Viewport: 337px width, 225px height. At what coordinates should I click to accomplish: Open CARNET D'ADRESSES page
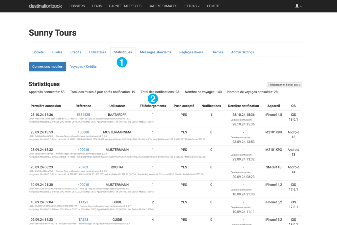point(125,6)
